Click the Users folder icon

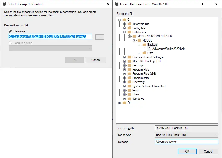(x=129, y=94)
